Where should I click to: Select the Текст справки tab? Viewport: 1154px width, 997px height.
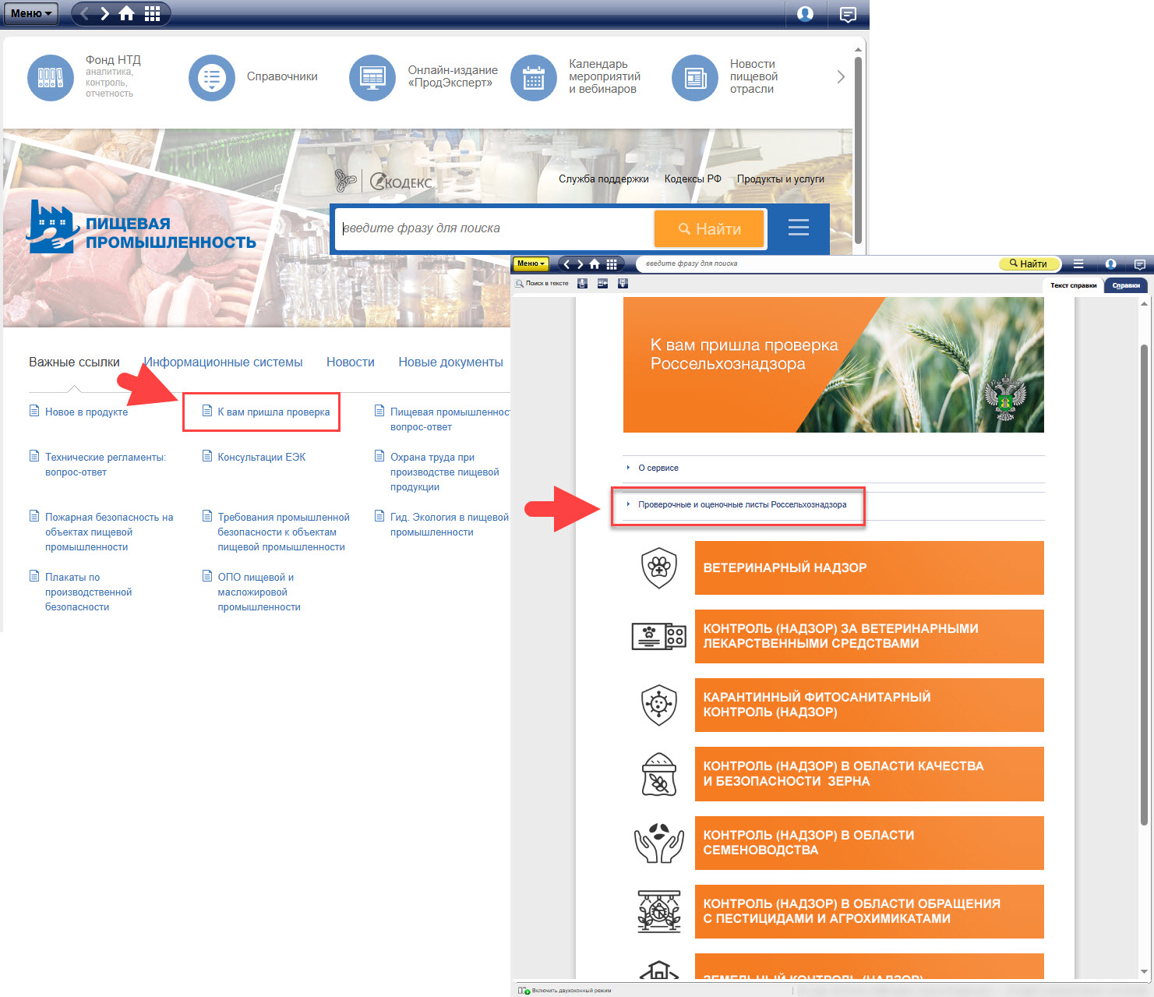(x=1073, y=285)
